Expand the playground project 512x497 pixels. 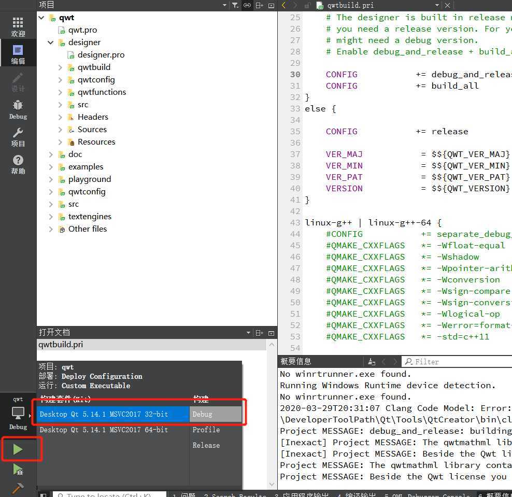pyautogui.click(x=51, y=179)
